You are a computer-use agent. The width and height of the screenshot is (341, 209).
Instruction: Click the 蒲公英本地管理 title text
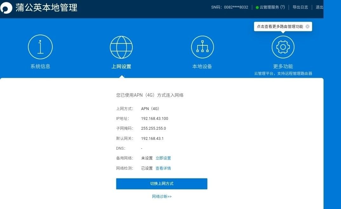[46, 8]
